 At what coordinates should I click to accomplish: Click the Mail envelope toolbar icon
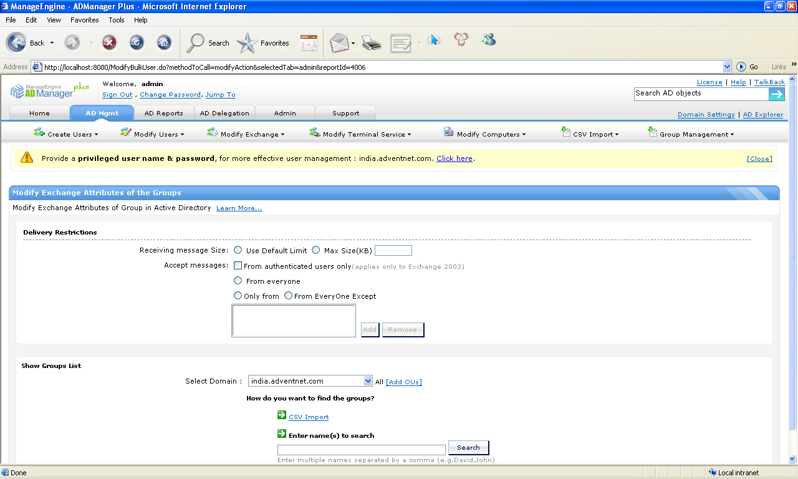(339, 43)
